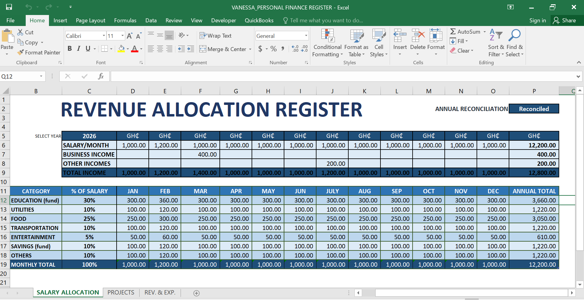Screen dimensions: 584x300
Task: Click the Undo arrow icon
Action: 29,7
